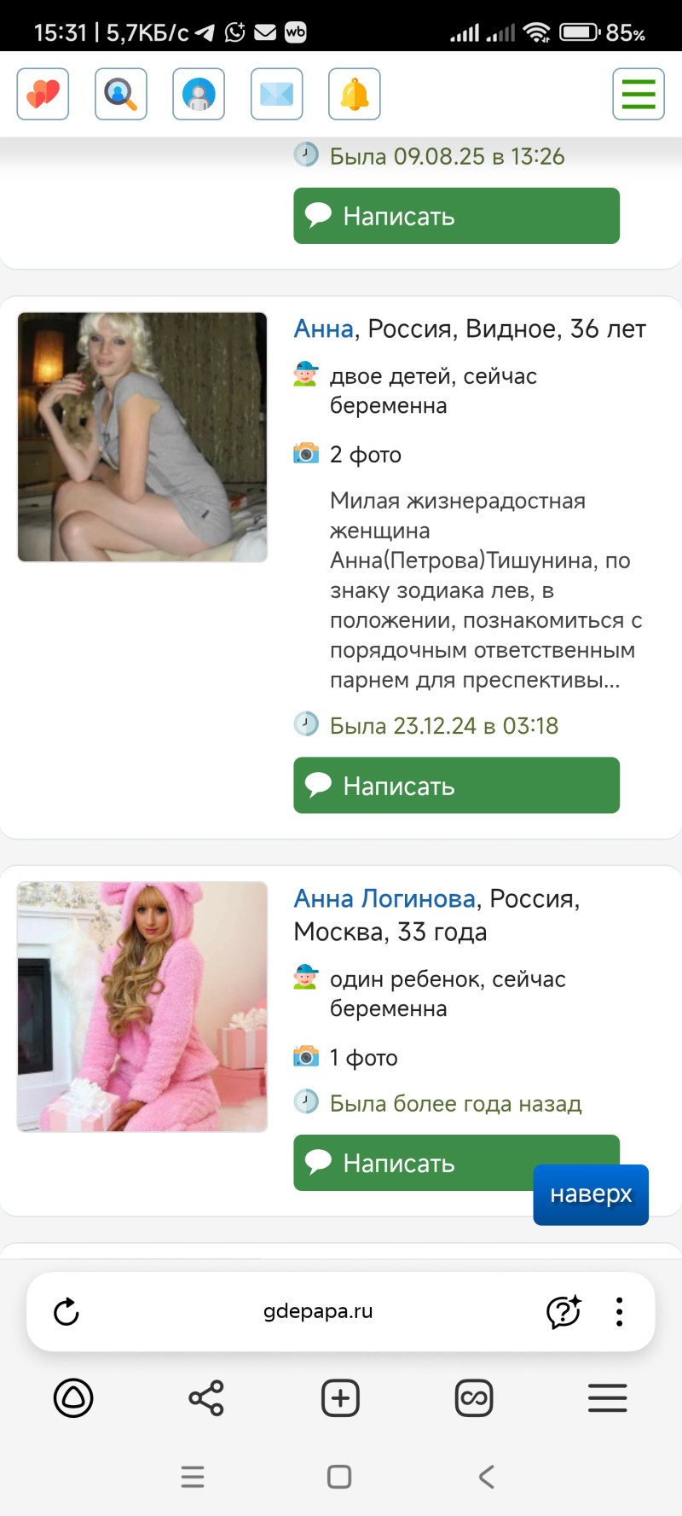Open browser bottom hamburger menu

[608, 1398]
